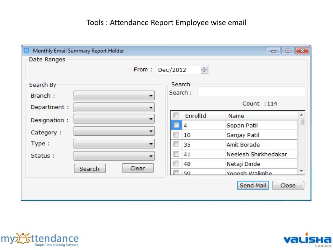Click the Clear button

[x=138, y=168]
